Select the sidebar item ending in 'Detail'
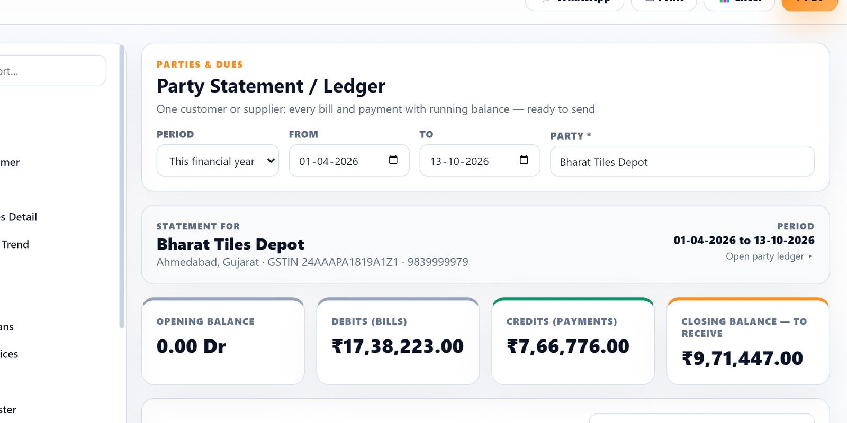The height and width of the screenshot is (423, 847). [19, 217]
